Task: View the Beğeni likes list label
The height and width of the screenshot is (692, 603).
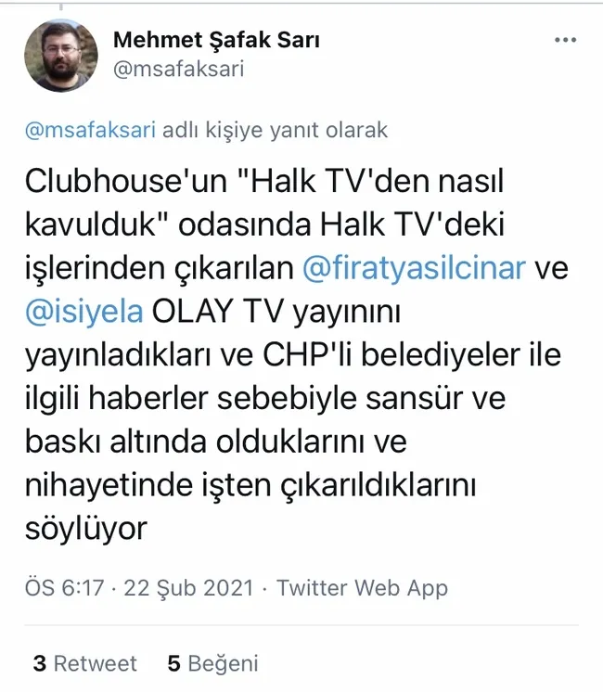Action: 223,664
